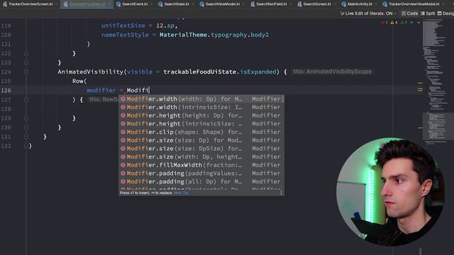This screenshot has height=255, width=454.
Task: Collapse fold marker at line 132
Action: (26, 146)
